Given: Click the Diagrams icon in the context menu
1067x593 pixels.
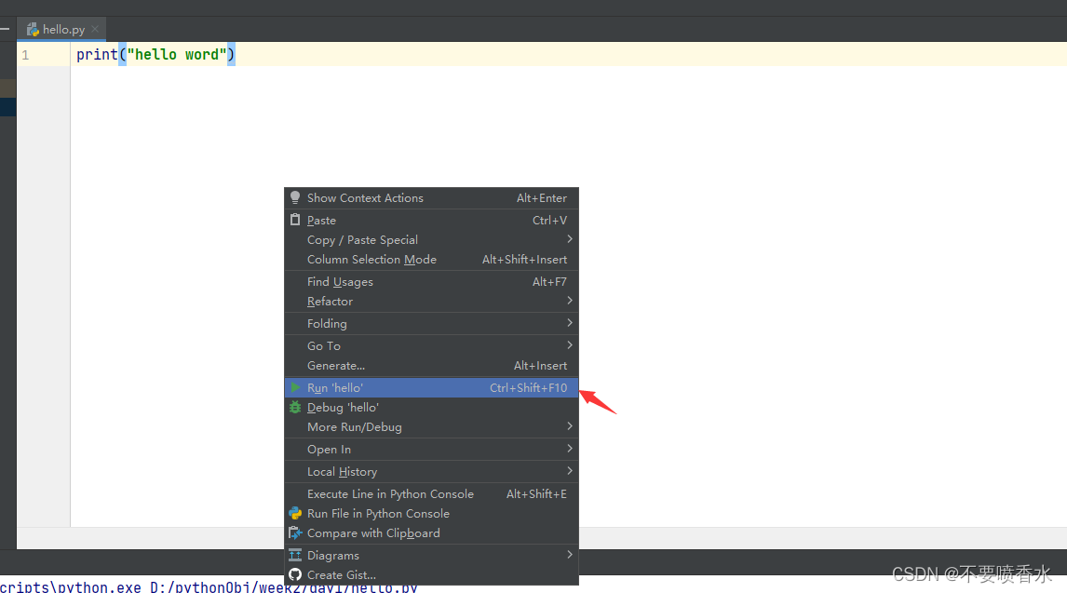Looking at the screenshot, I should (295, 555).
